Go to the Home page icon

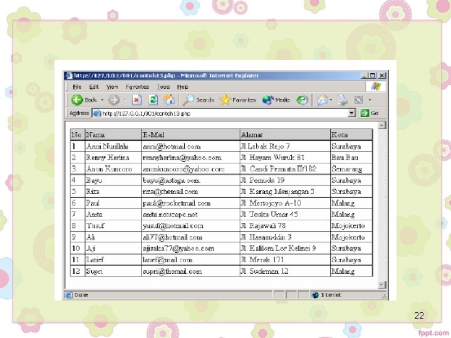[169, 100]
